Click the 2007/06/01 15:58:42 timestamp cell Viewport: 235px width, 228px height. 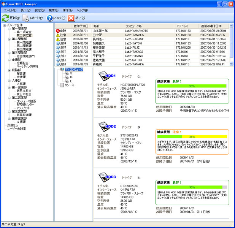pyautogui.click(x=213, y=39)
